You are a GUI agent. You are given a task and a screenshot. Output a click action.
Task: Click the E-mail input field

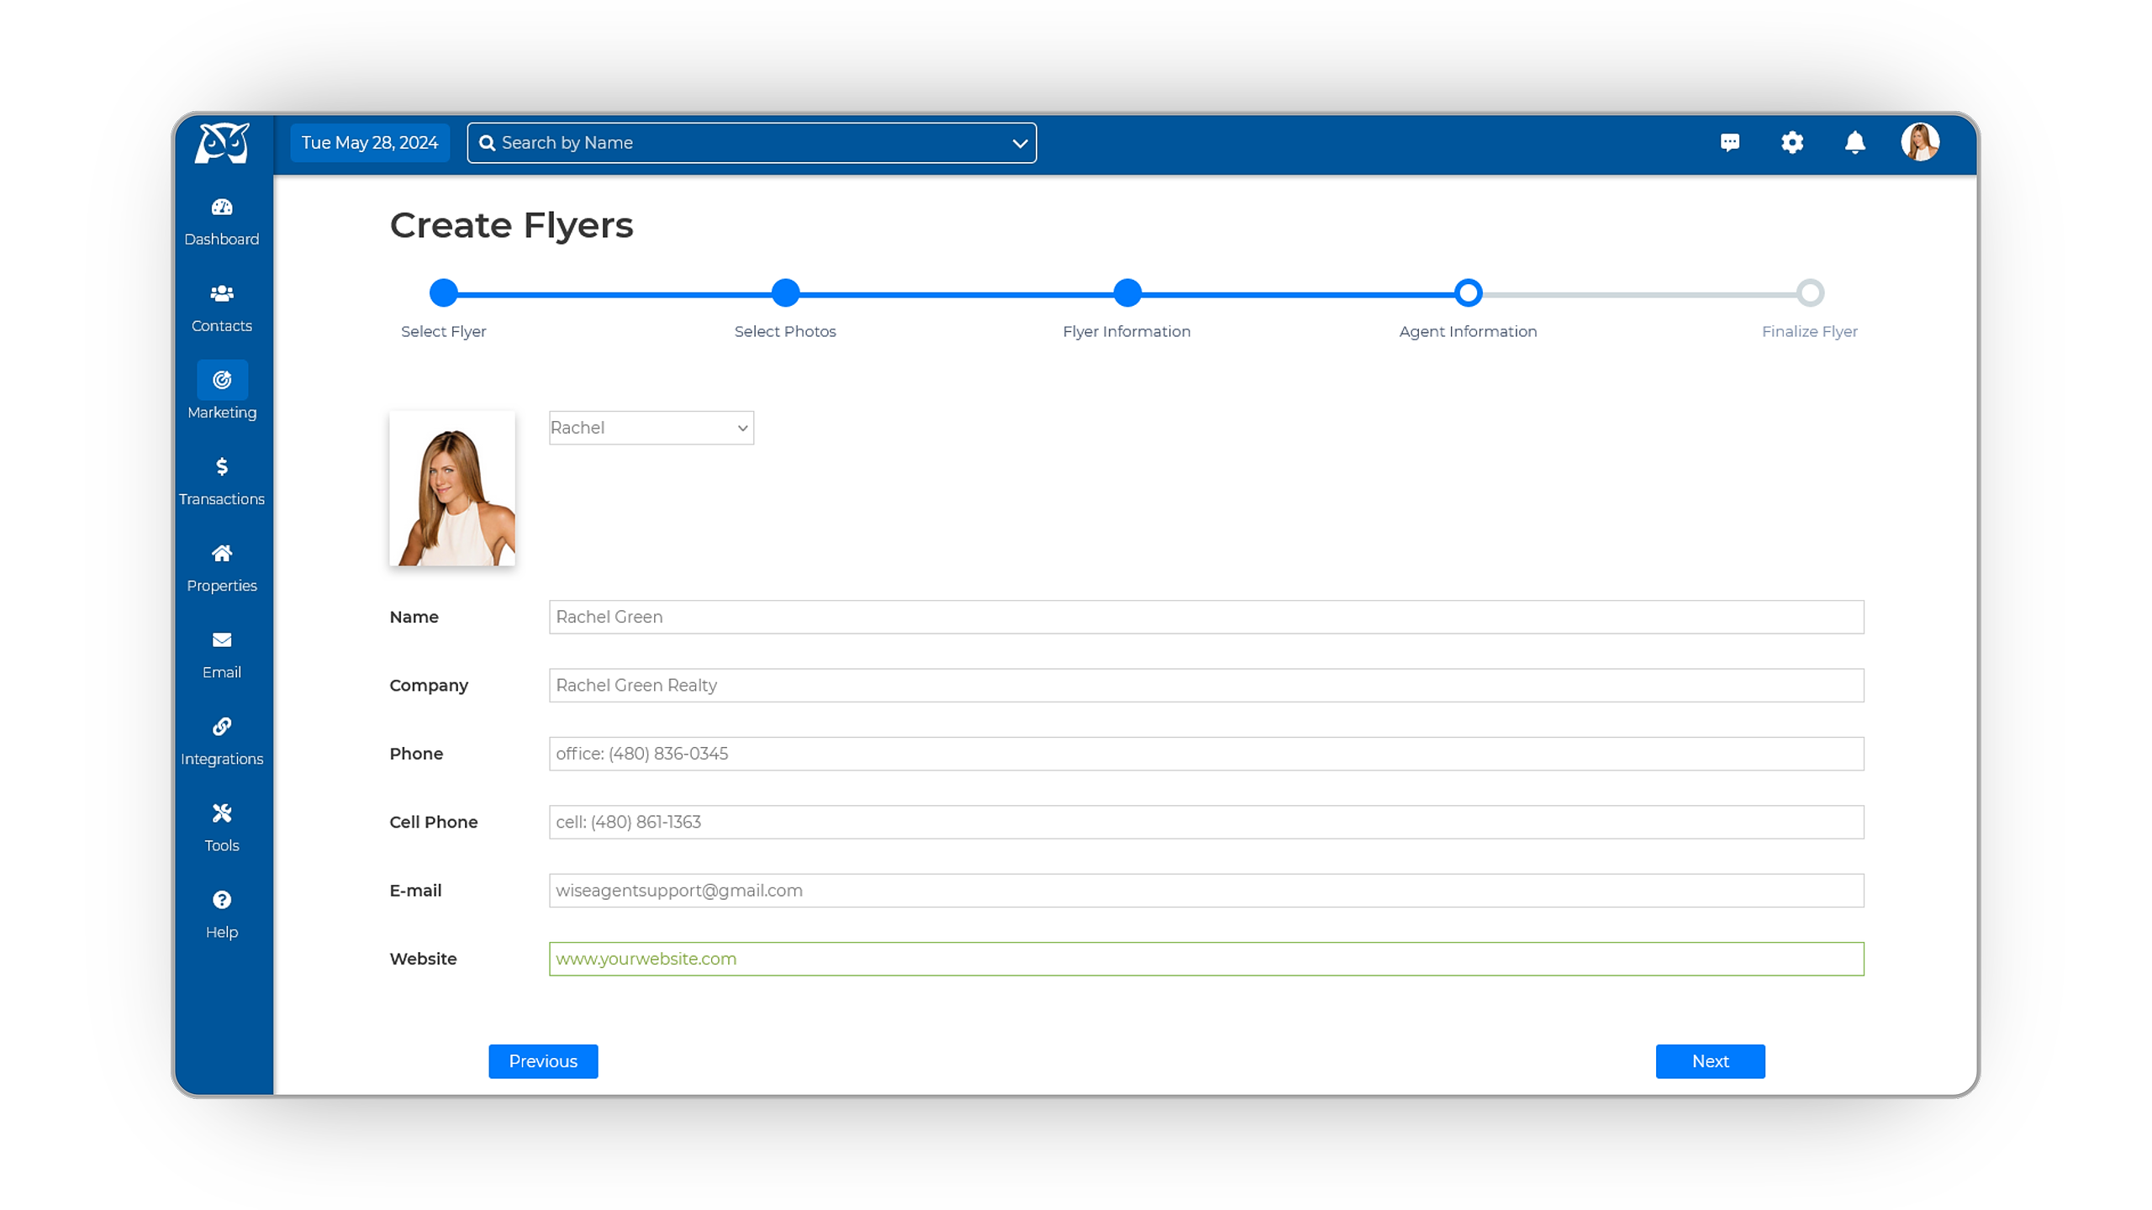pyautogui.click(x=1206, y=890)
